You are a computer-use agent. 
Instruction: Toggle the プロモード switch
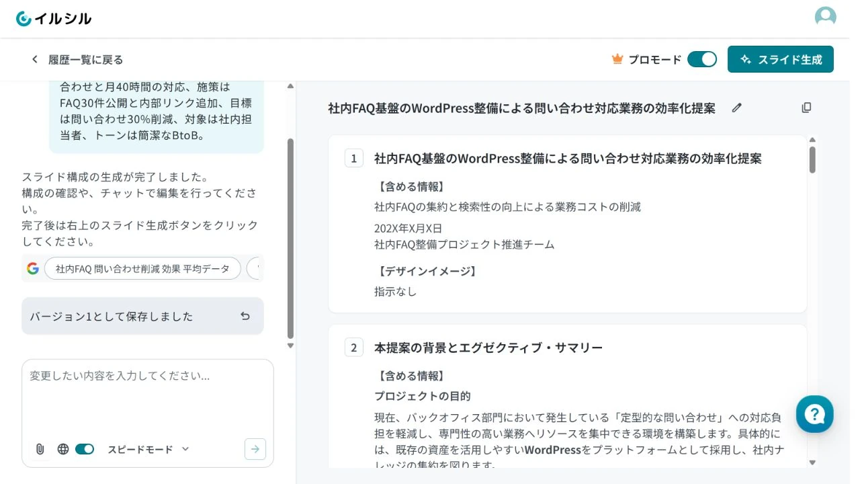point(702,59)
